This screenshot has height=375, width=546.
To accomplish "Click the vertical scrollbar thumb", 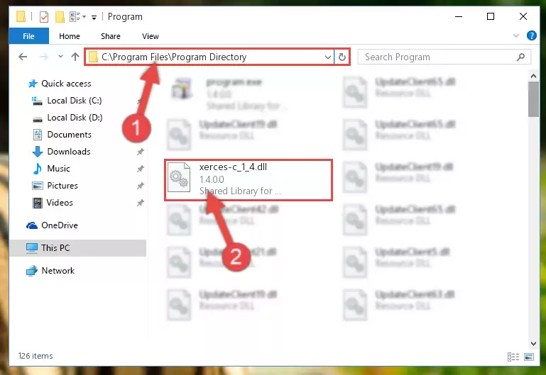I will (x=533, y=99).
